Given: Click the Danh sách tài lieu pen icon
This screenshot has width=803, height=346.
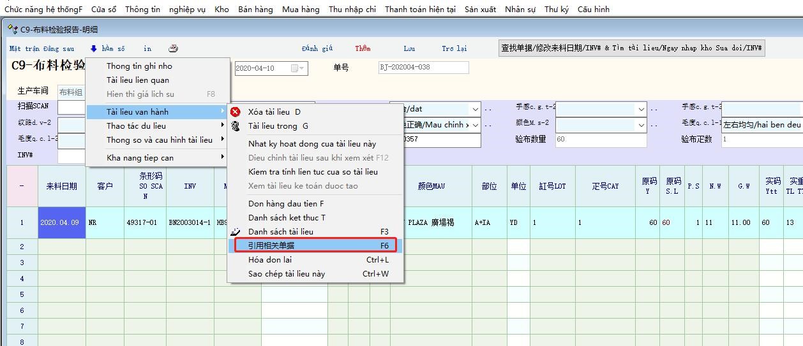Looking at the screenshot, I should click(236, 231).
